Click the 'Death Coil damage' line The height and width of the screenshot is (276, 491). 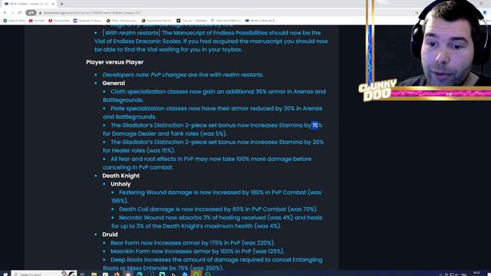[218, 209]
